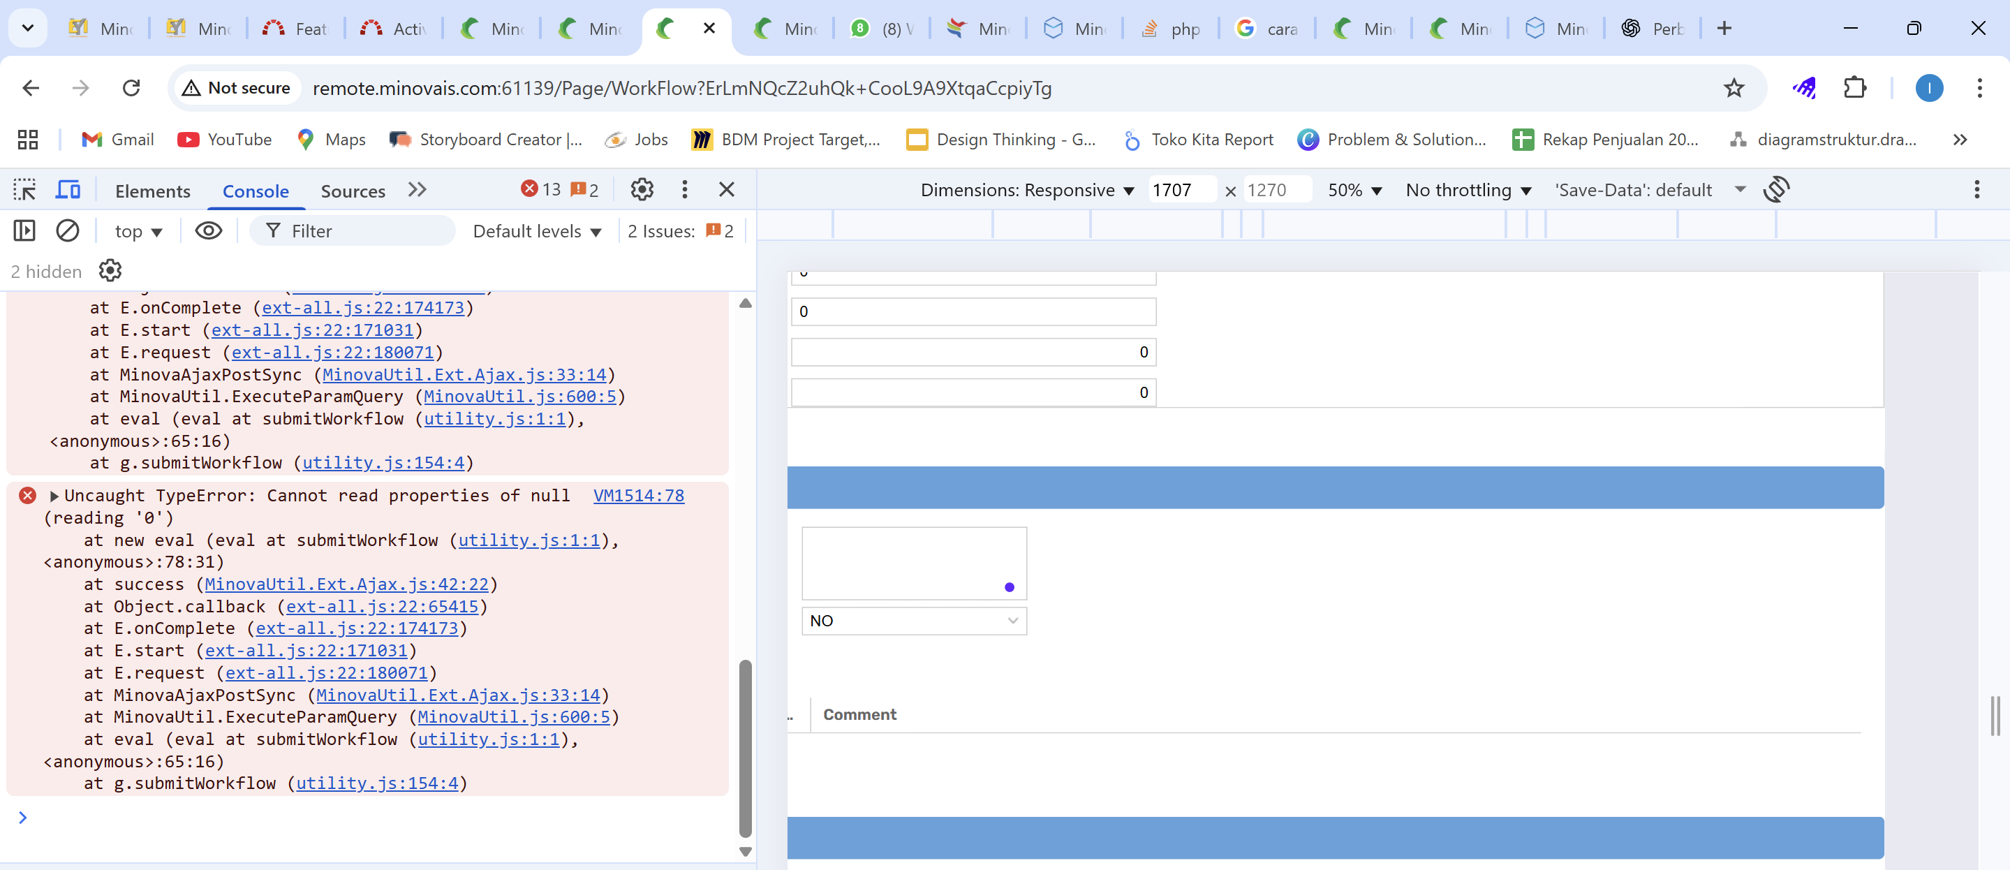Click the viewport width field 1707

1181,191
